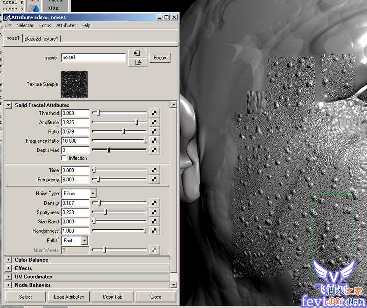Click the Amplitude slider

pos(119,122)
